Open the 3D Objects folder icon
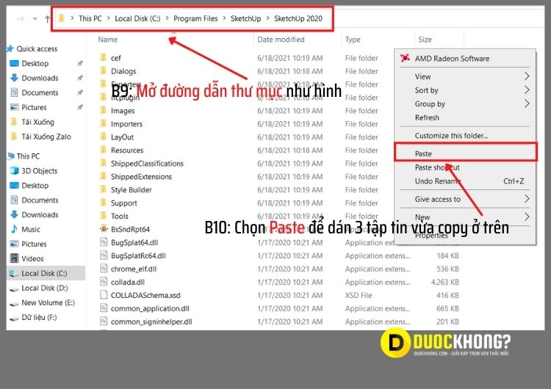The image size is (551, 389). [15, 171]
